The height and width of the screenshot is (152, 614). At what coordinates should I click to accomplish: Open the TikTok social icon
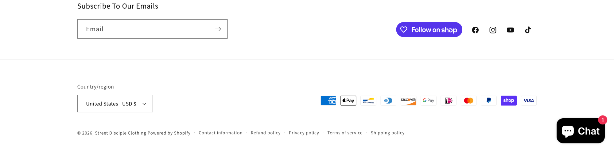(x=528, y=30)
